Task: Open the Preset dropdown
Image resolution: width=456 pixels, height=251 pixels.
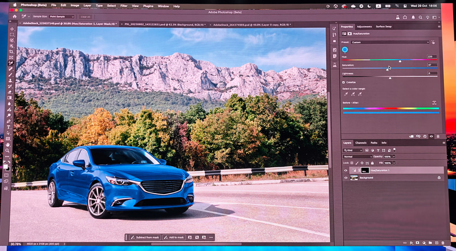Action: tap(390, 42)
